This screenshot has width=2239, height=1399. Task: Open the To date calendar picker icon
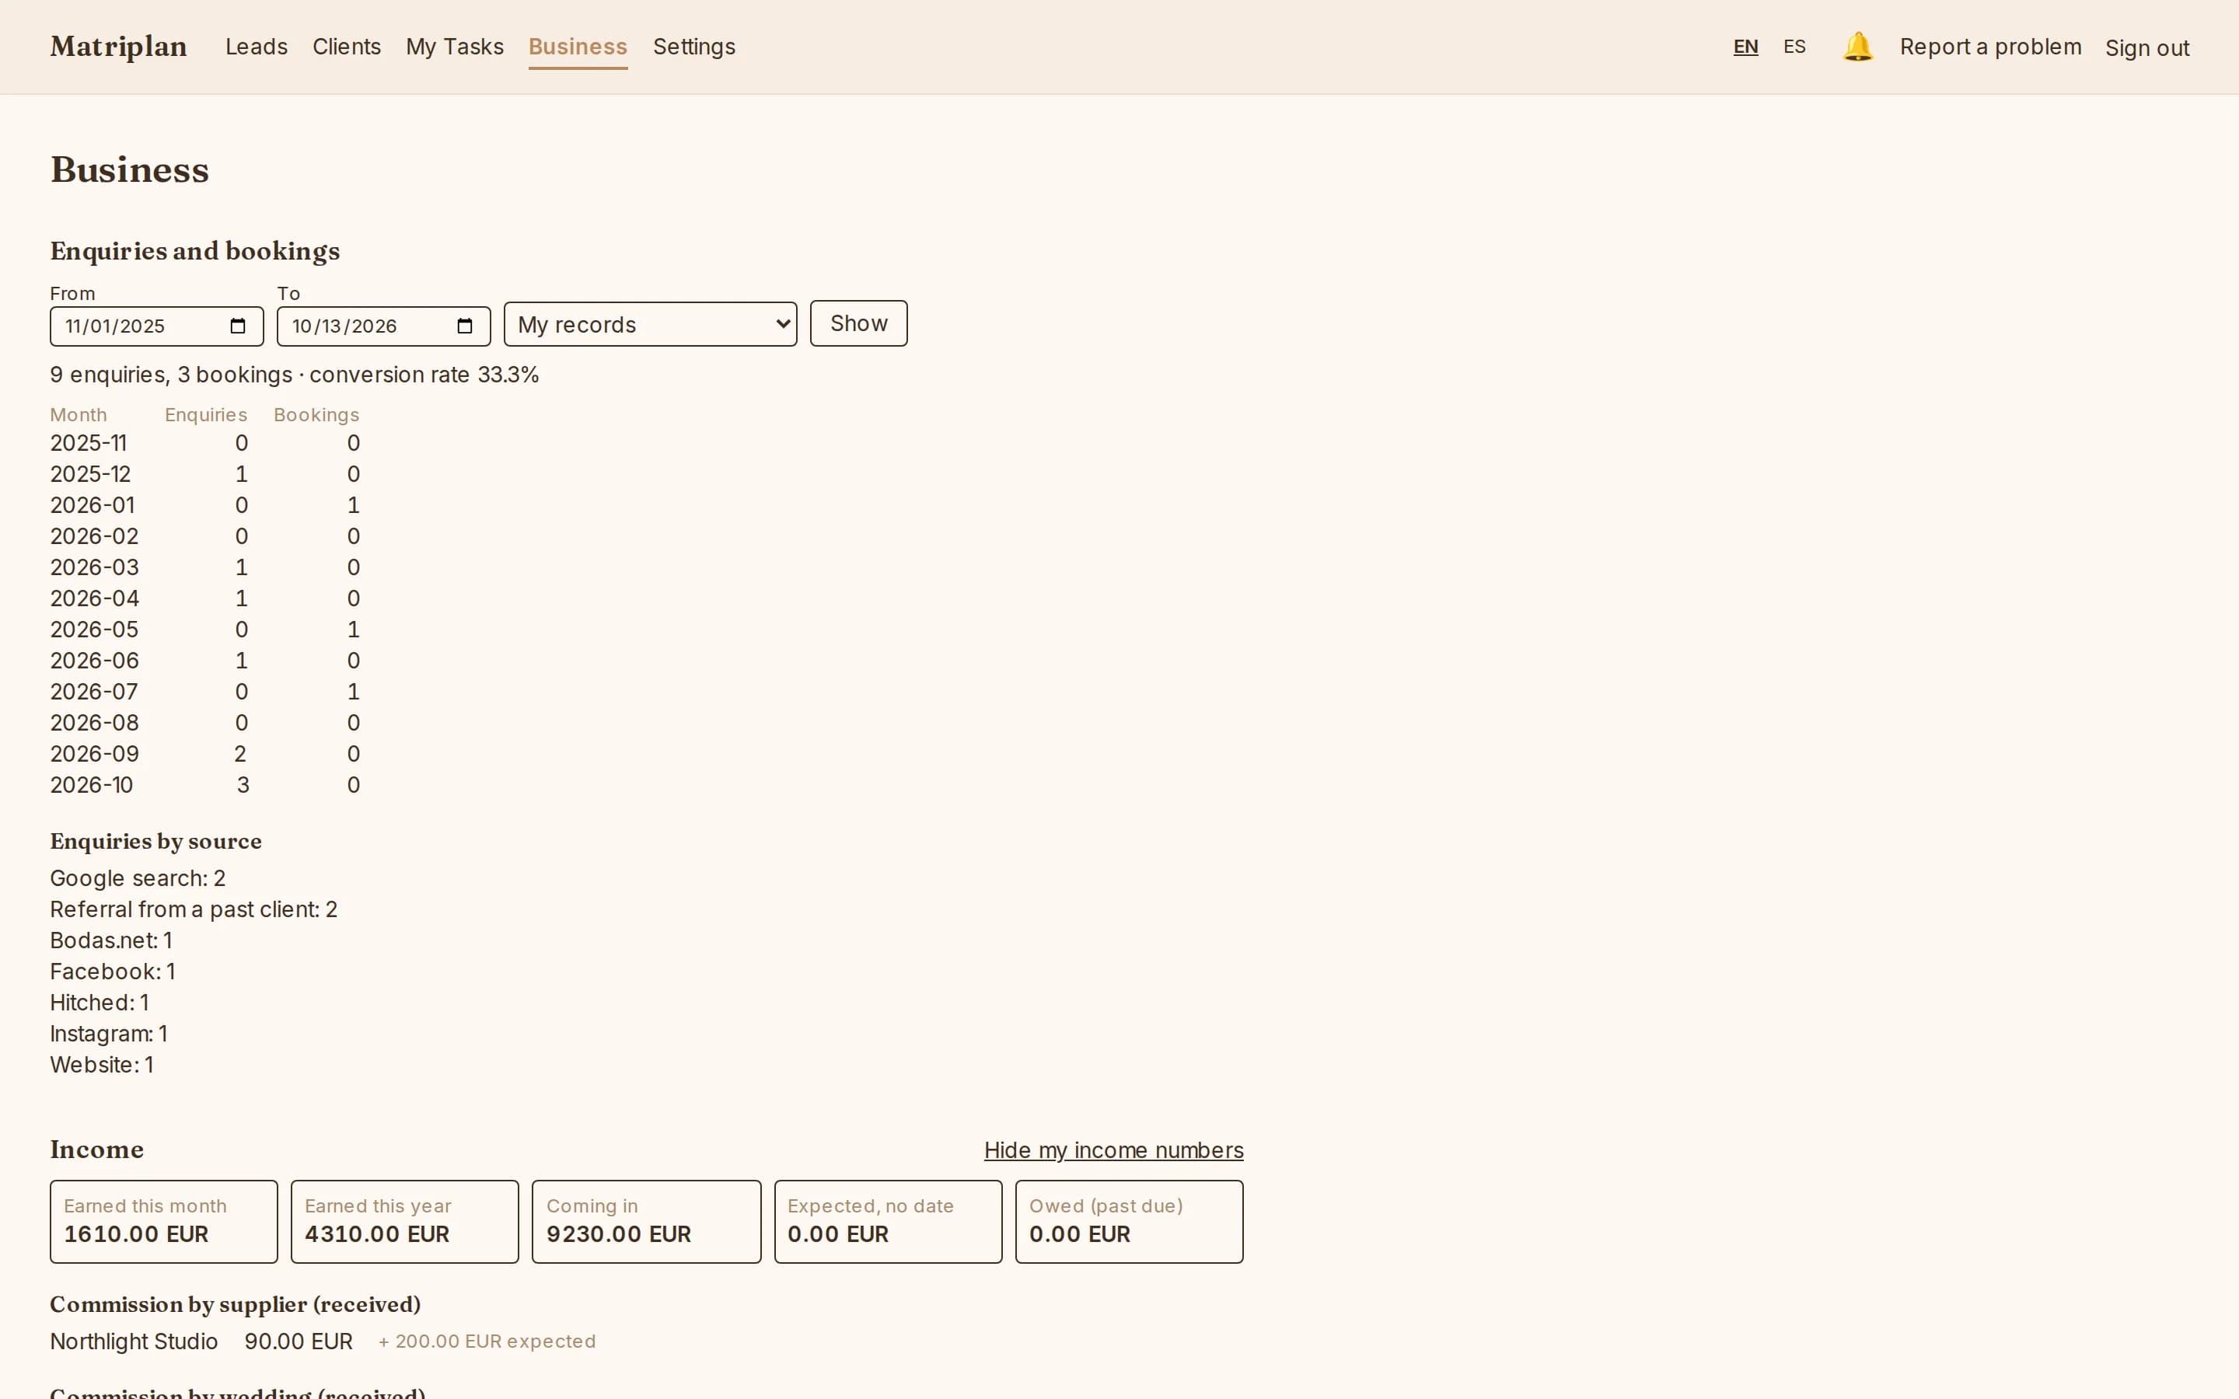coord(466,326)
